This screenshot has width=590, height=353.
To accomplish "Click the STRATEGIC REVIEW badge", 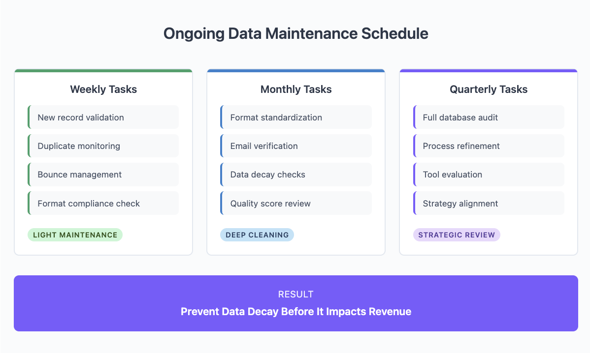I will (457, 235).
